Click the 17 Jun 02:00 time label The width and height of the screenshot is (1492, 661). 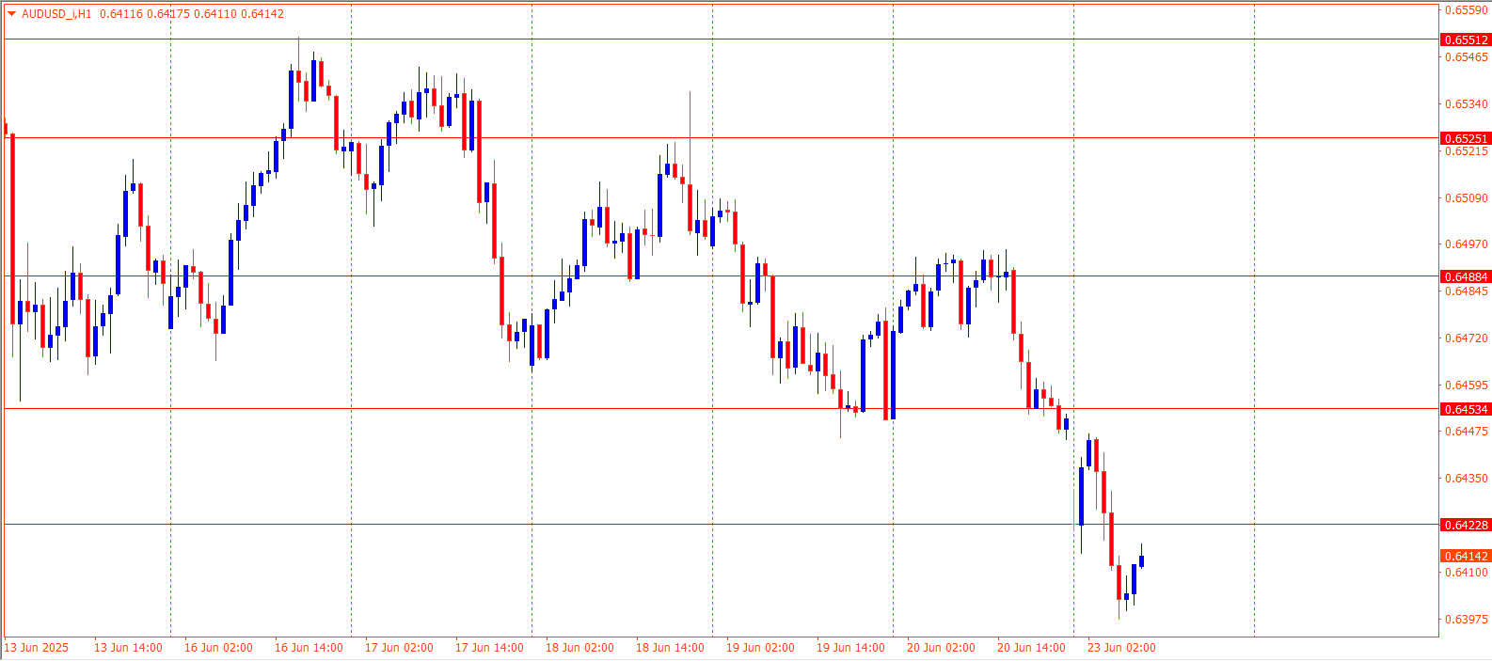[x=399, y=648]
